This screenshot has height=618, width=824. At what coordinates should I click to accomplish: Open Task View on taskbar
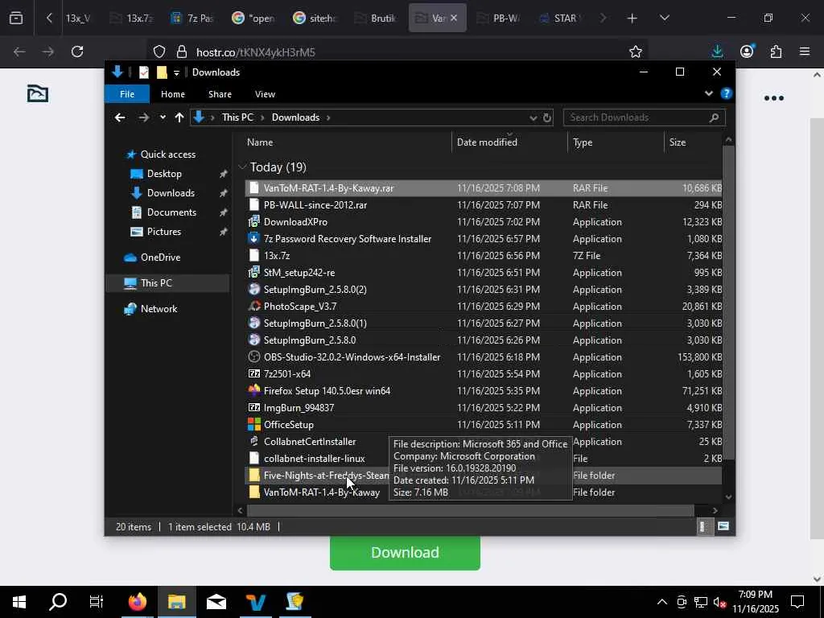[97, 602]
